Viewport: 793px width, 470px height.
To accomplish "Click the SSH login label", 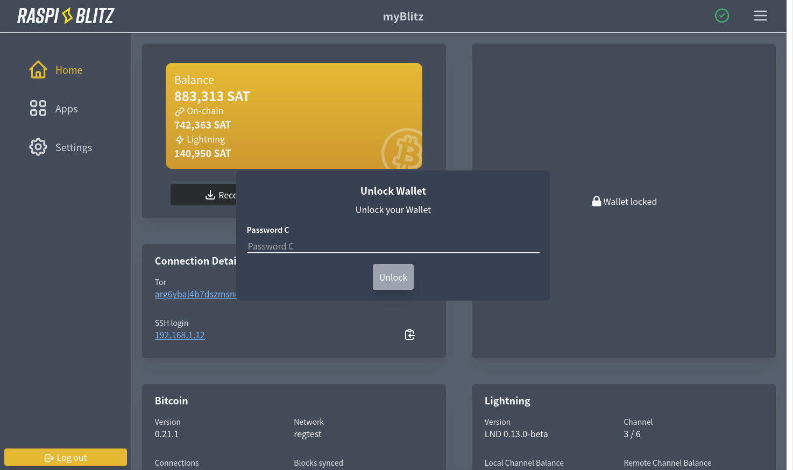I will [172, 323].
